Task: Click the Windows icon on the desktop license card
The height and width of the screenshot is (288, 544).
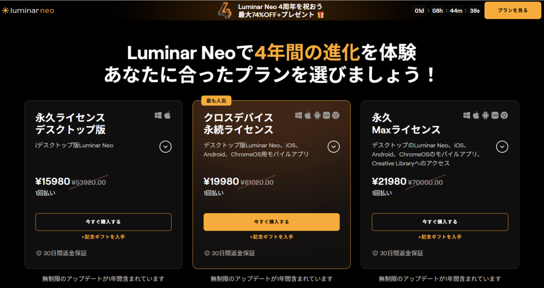Action: pos(158,115)
